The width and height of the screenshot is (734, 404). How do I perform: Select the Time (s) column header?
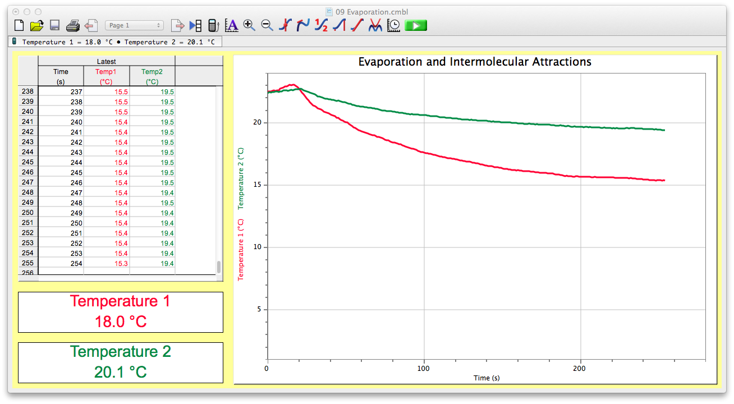click(x=61, y=76)
